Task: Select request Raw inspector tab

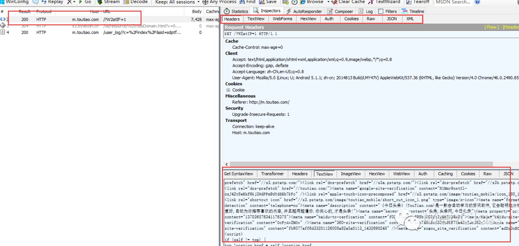Action: pos(371,19)
